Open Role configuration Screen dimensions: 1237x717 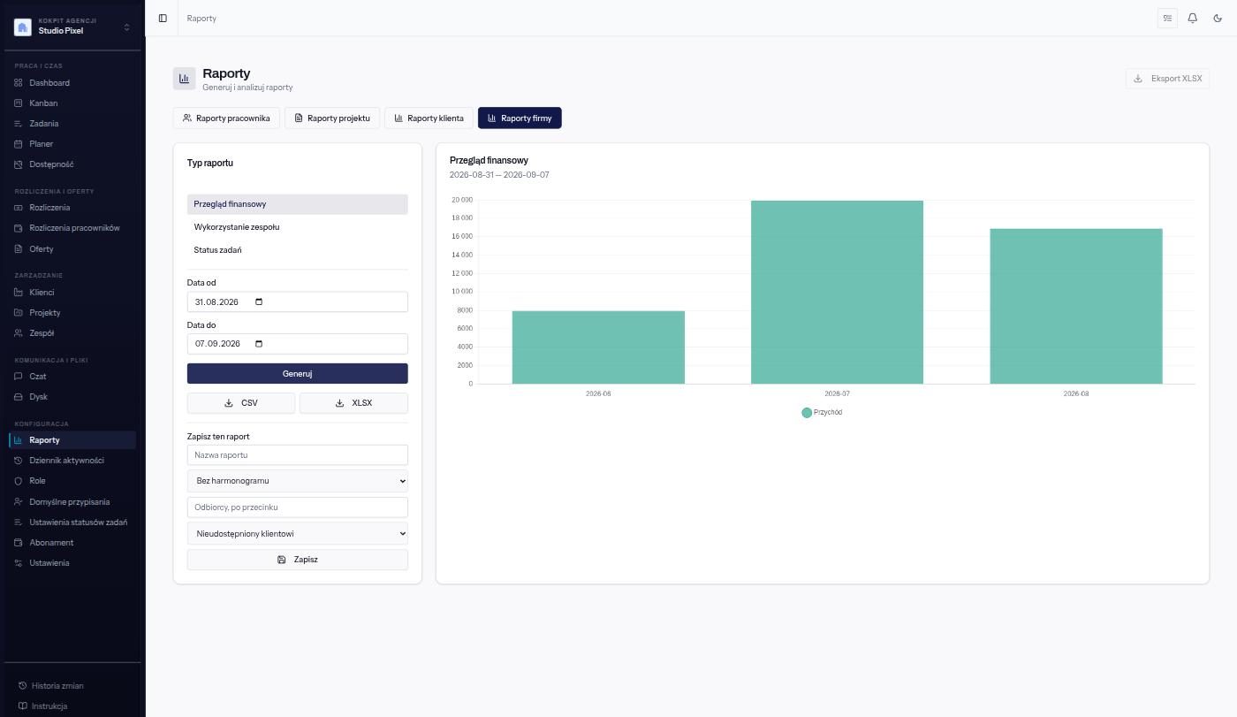pos(72,481)
